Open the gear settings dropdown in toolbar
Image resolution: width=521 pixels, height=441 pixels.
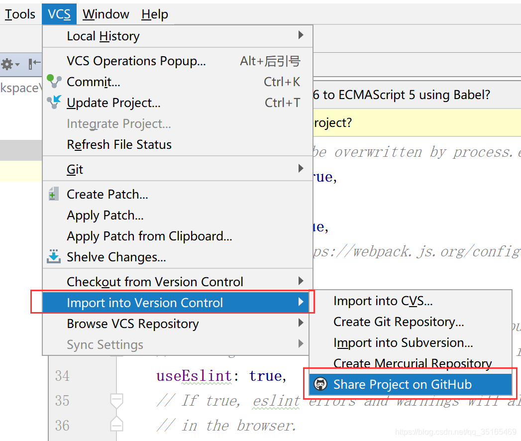10,64
